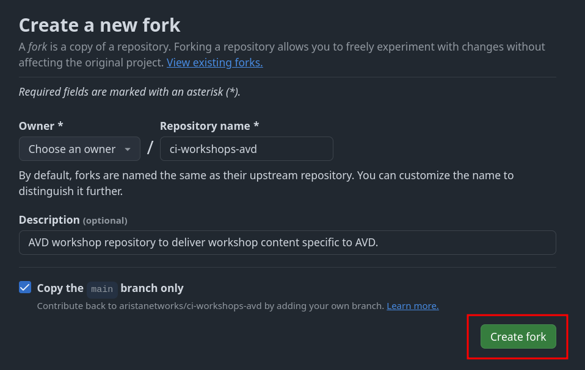Click the italic word fork in intro text

[x=38, y=47]
